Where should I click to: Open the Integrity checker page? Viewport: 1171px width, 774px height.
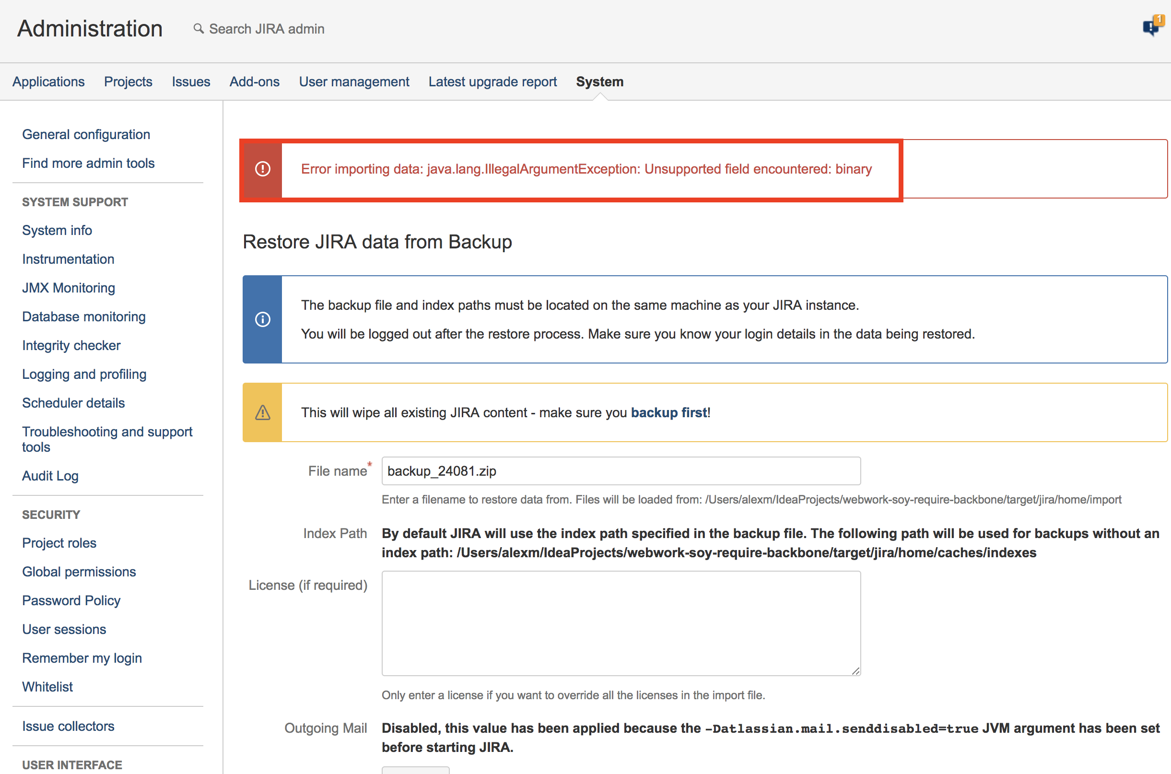[71, 346]
